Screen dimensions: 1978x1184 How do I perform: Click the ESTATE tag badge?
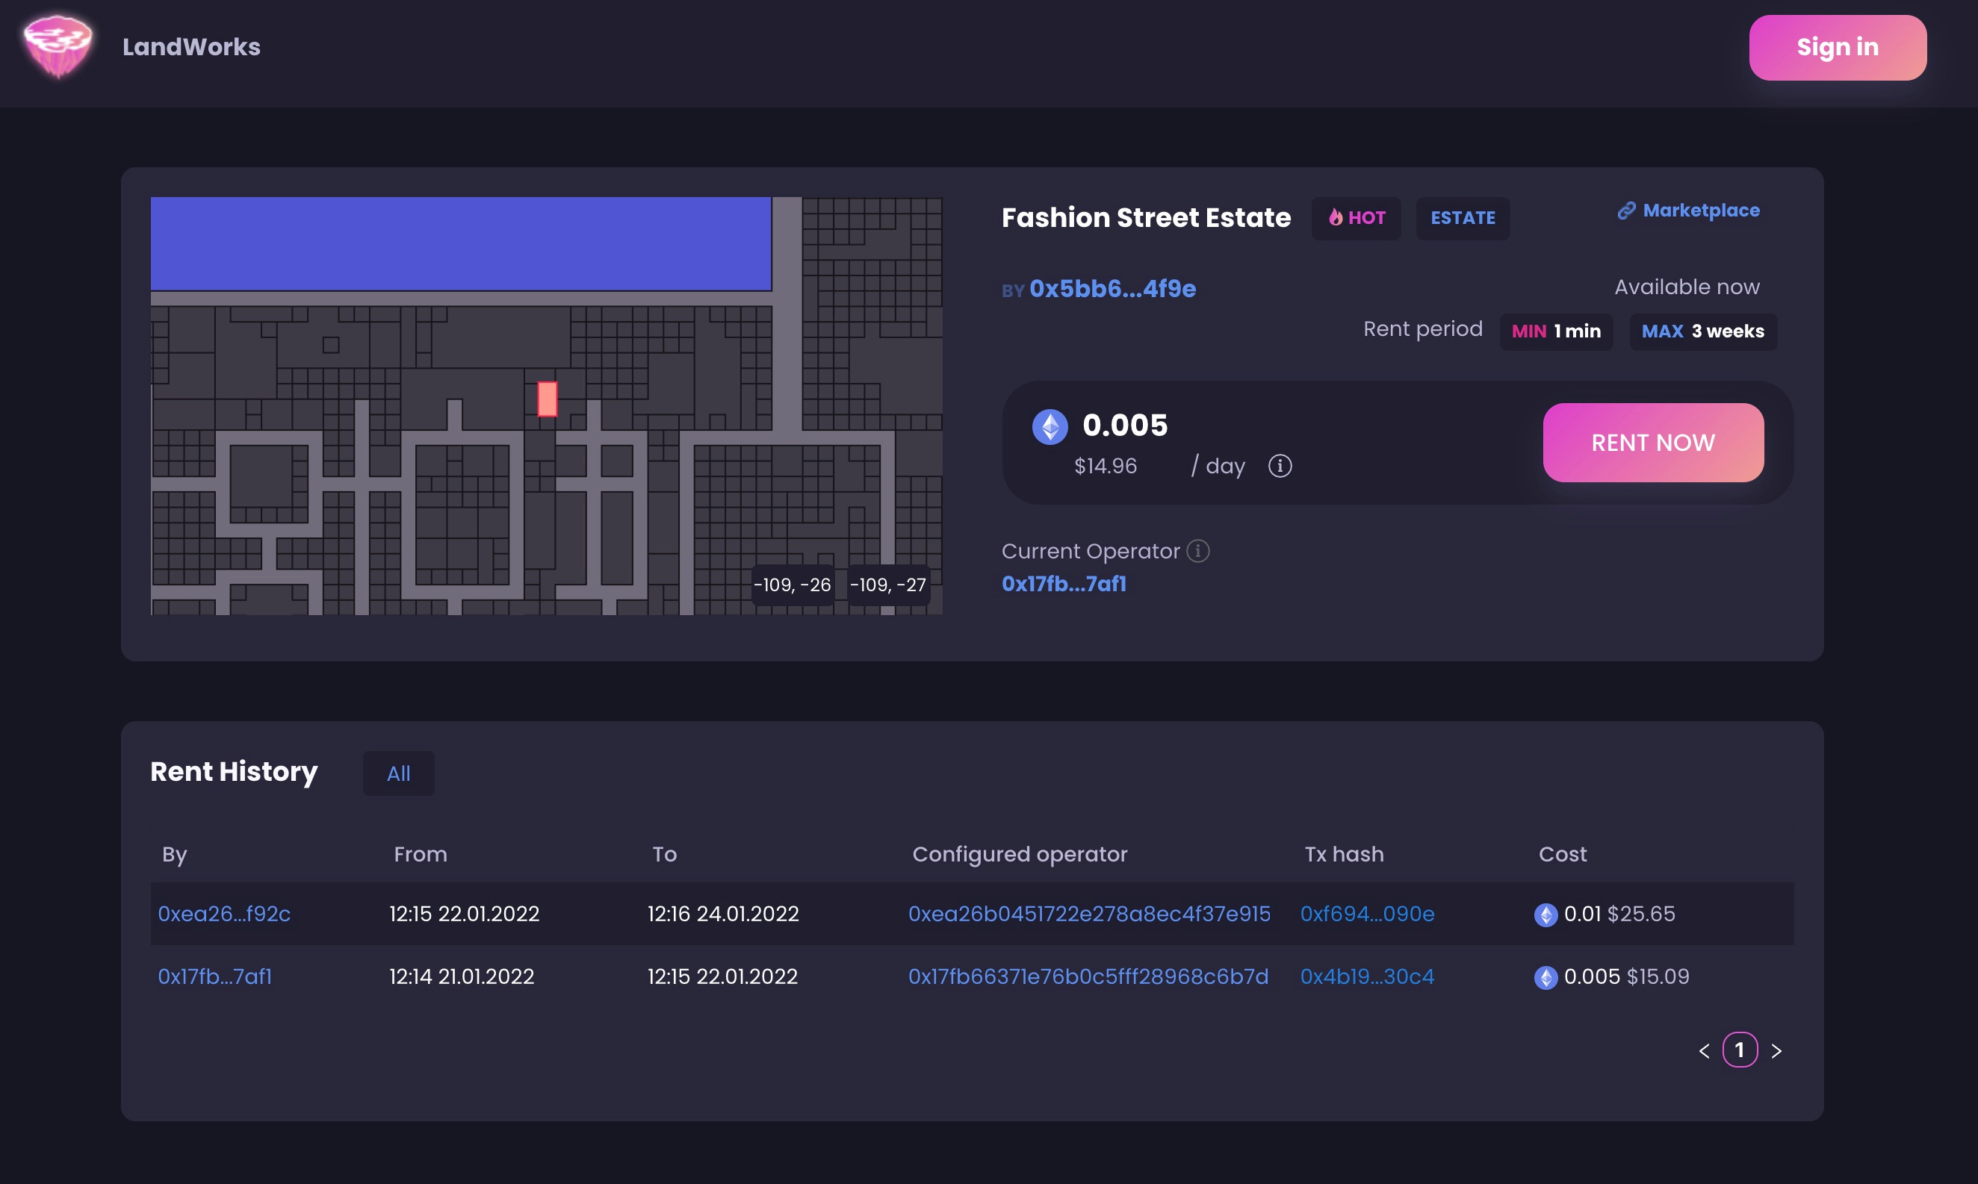pos(1463,218)
